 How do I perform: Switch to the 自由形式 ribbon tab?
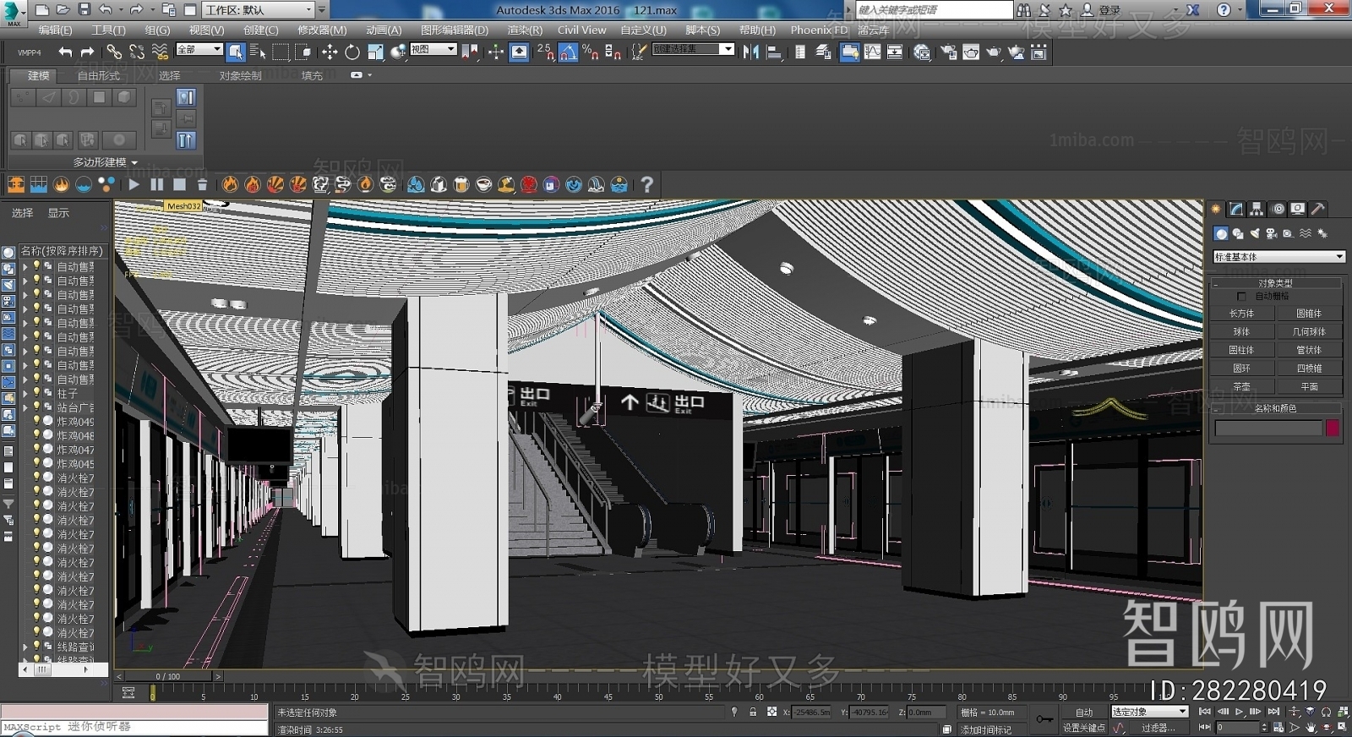pyautogui.click(x=99, y=75)
